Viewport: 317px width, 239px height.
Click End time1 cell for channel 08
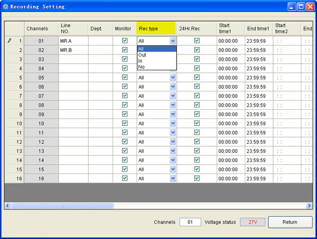(x=258, y=105)
